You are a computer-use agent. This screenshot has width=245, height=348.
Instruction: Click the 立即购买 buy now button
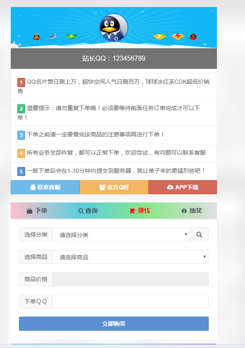[x=114, y=324]
